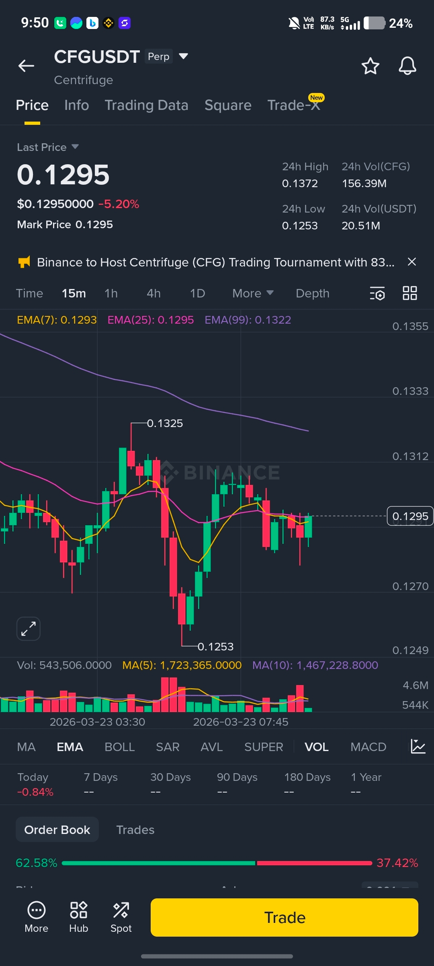Tap the back arrow icon
Viewport: 434px width, 966px height.
[x=26, y=66]
